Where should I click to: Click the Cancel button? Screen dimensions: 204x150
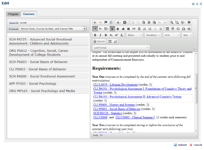point(196,145)
